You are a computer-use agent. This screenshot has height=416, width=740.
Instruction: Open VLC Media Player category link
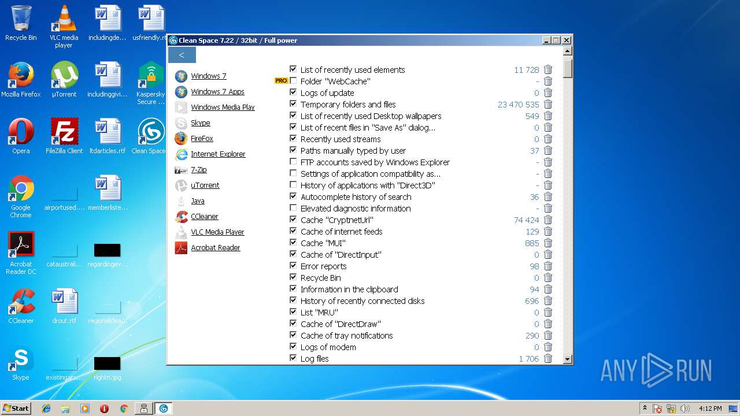tap(217, 232)
